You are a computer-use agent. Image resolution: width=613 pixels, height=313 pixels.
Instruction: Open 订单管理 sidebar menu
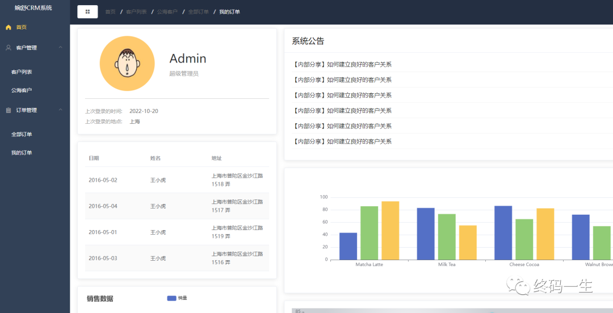click(x=27, y=110)
